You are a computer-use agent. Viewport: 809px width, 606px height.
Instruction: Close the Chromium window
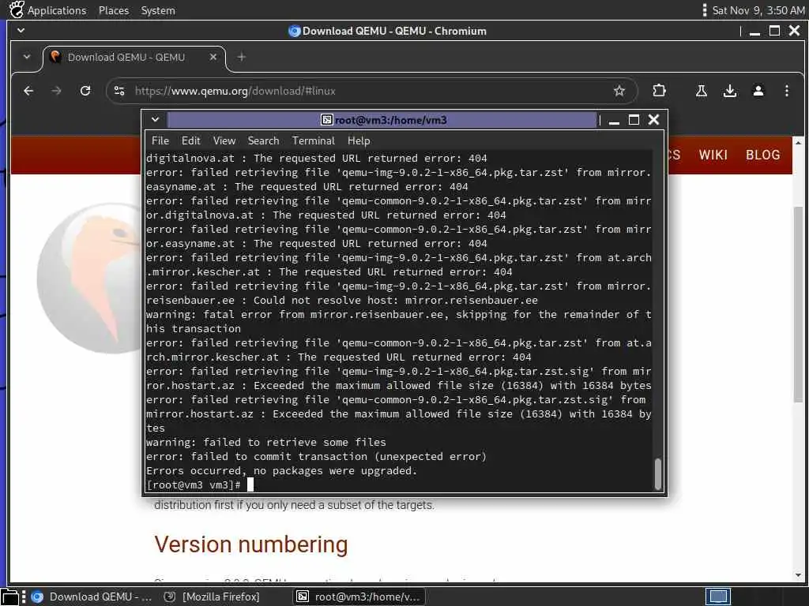coord(795,31)
